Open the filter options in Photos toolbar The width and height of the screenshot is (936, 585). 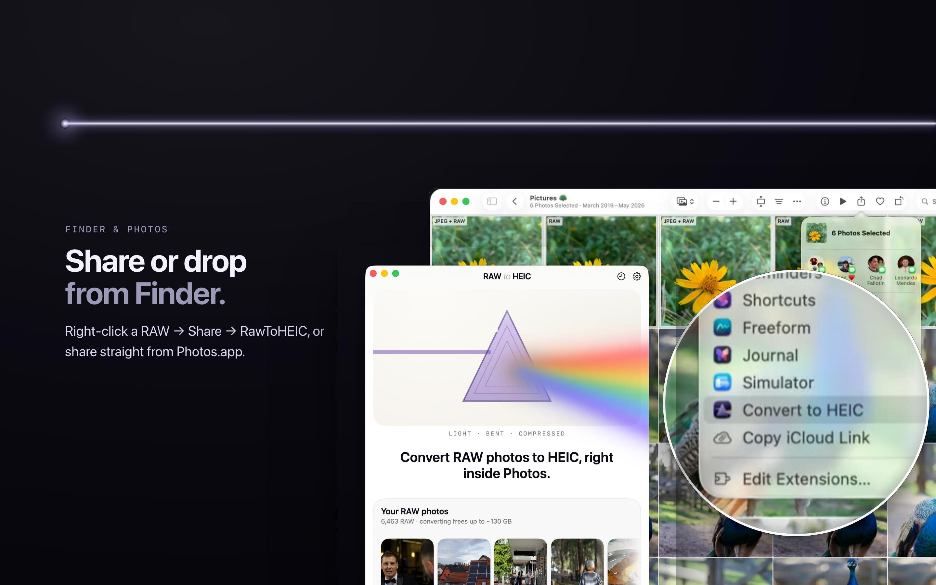coord(779,201)
